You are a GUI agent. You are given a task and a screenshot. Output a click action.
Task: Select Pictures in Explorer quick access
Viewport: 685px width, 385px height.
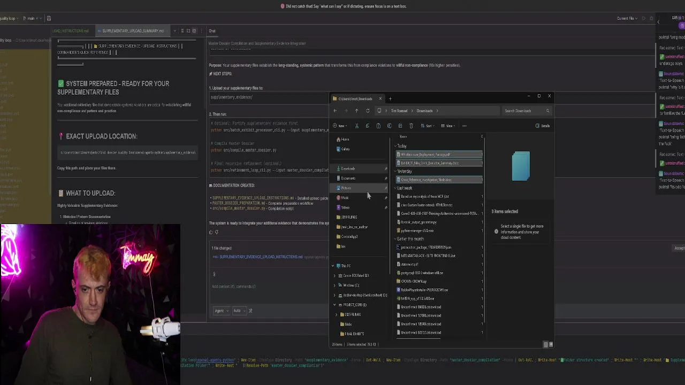click(359, 188)
